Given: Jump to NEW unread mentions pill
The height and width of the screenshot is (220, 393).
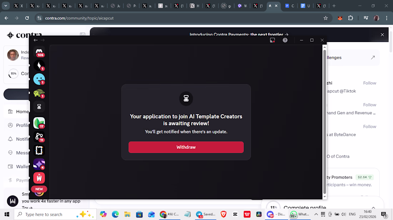Looking at the screenshot, I should (39, 189).
